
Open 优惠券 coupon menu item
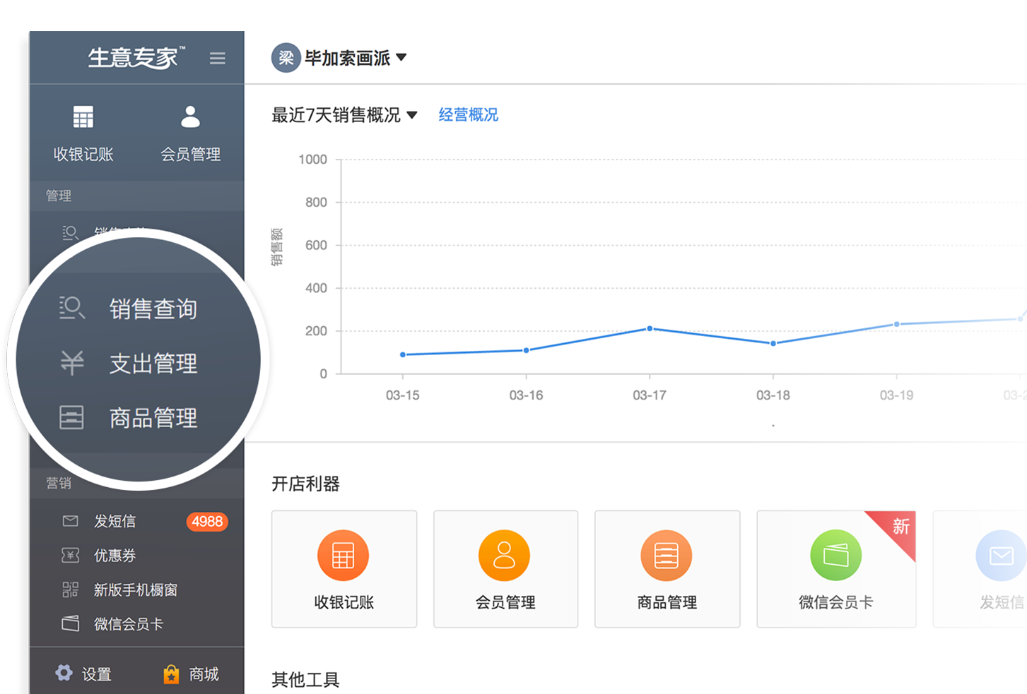click(115, 556)
